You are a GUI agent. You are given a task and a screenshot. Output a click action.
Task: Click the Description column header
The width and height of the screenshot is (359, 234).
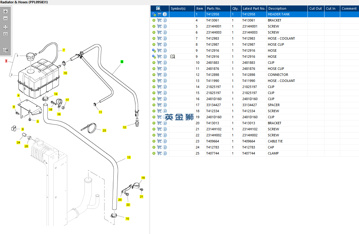coord(277,8)
